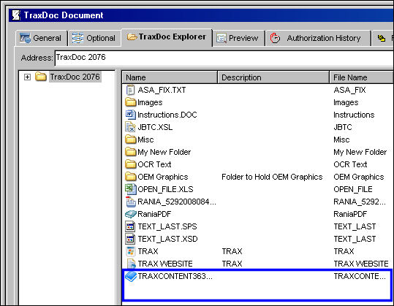Select the TRAX WEBSITE name cell
Screen dimensions: 394x306
165,264
